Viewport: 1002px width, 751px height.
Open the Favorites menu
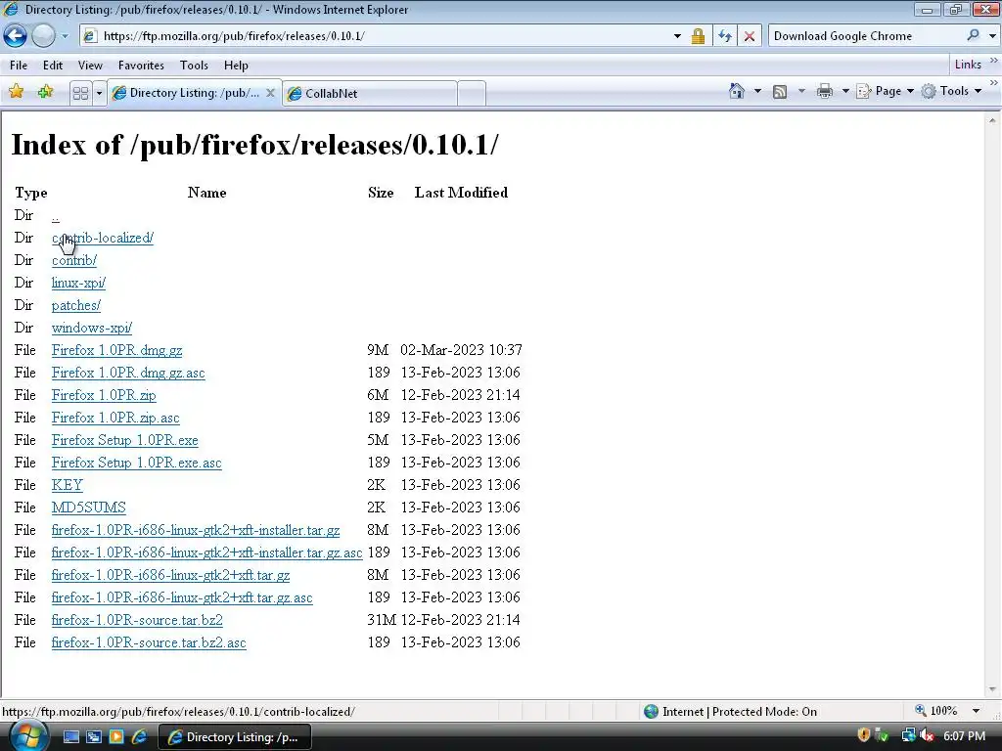[x=141, y=66]
